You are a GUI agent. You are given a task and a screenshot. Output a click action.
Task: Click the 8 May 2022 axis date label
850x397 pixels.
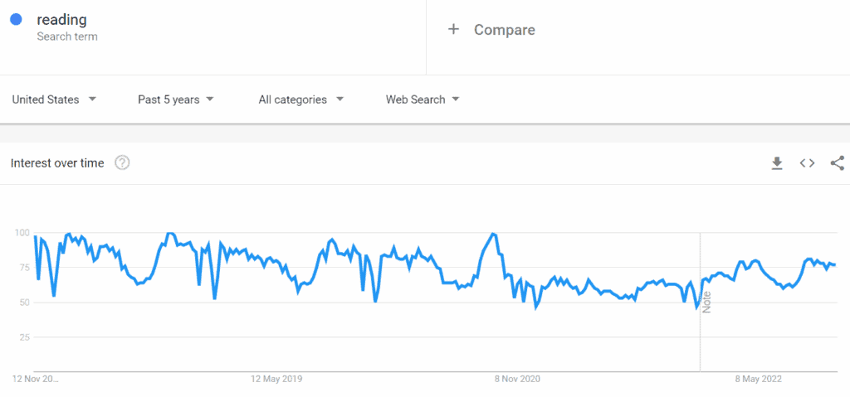point(759,379)
